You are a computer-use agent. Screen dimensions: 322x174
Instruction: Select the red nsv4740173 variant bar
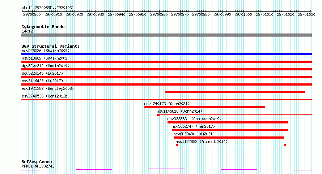pyautogui.click(x=205, y=107)
